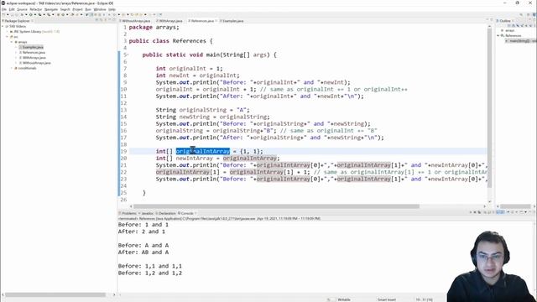The height and width of the screenshot is (302, 537).
Task: Switch to the Examples.java editor tab
Action: click(233, 21)
